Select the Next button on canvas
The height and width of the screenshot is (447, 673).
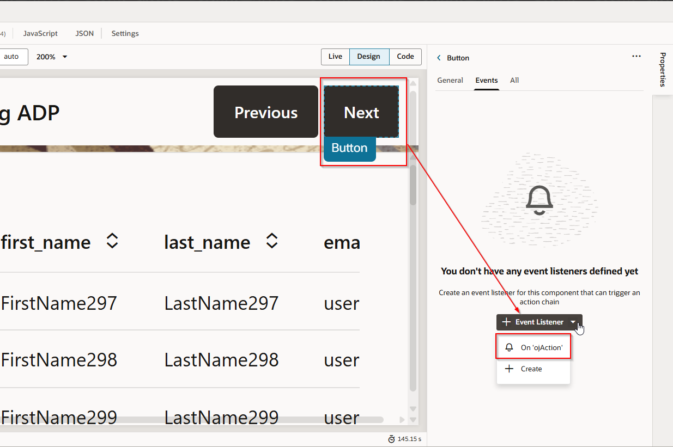coord(361,112)
